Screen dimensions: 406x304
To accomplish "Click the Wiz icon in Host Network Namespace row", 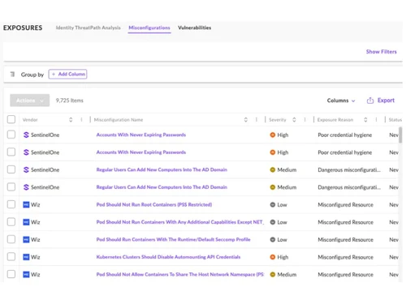I will tap(26, 275).
